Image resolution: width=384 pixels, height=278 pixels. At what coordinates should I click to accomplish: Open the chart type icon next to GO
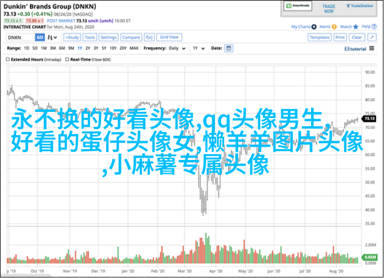coord(52,38)
